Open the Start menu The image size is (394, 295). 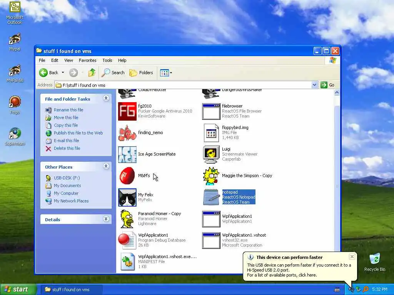coord(18,290)
